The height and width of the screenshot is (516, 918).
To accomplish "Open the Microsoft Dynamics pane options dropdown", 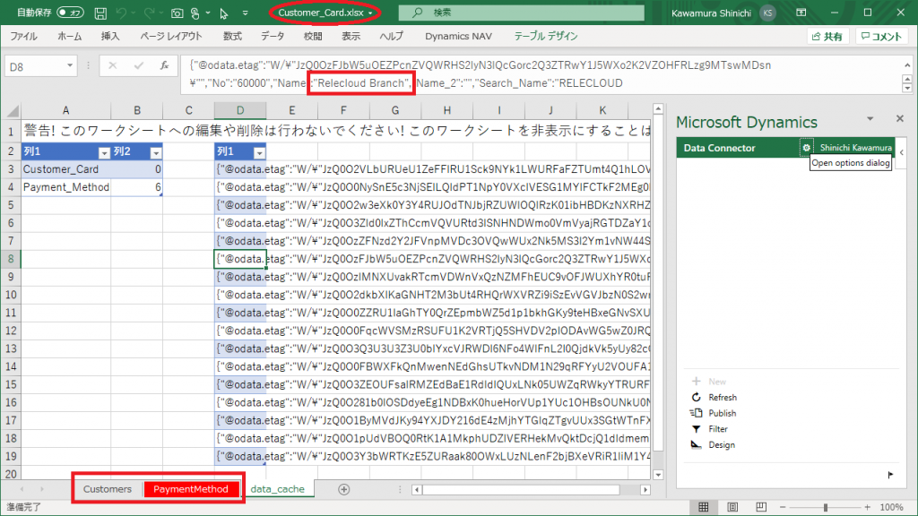I will 870,119.
